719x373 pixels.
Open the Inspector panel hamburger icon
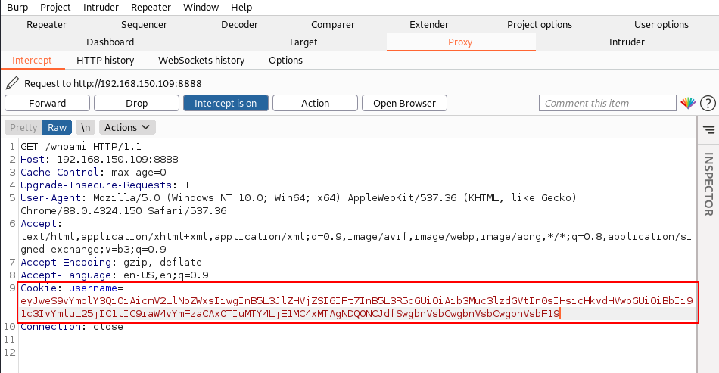pyautogui.click(x=708, y=129)
